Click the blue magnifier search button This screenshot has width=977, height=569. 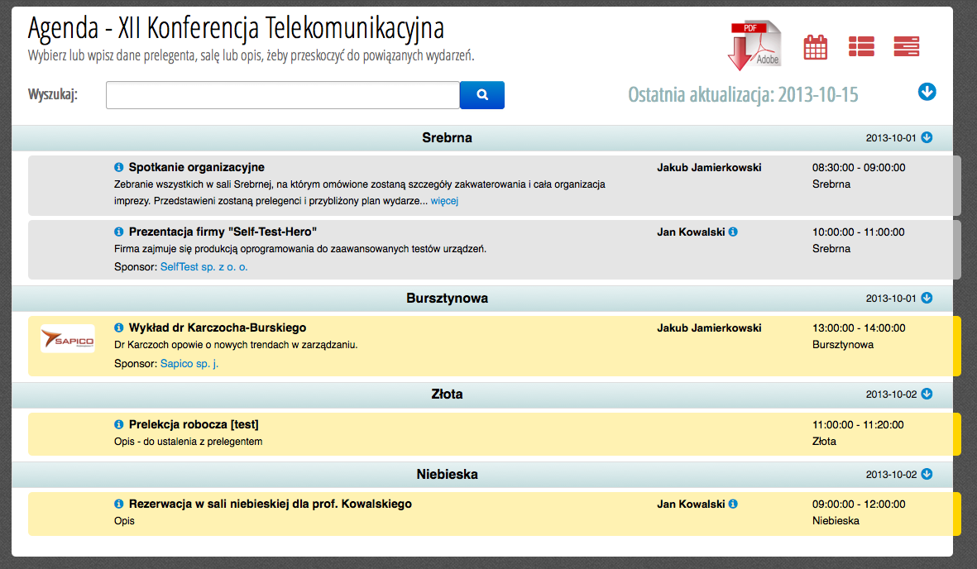tap(482, 95)
